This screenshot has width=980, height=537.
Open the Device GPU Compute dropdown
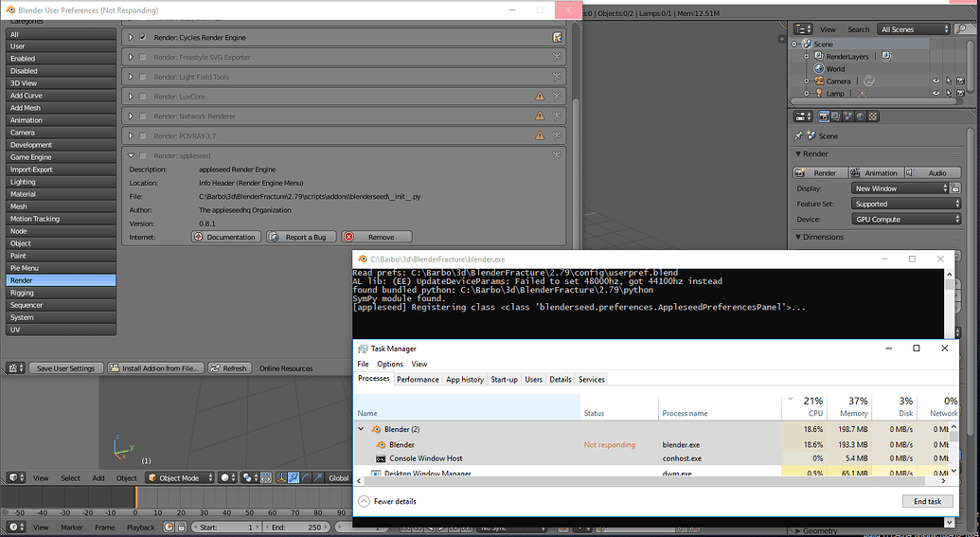click(x=905, y=220)
